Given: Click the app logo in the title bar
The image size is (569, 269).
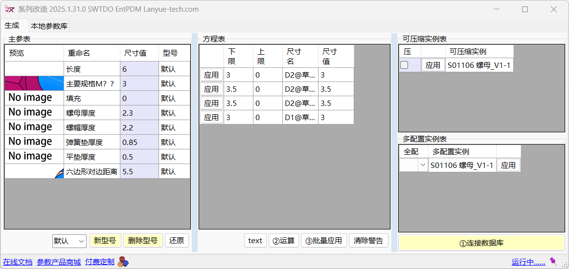Looking at the screenshot, I should 9,9.
